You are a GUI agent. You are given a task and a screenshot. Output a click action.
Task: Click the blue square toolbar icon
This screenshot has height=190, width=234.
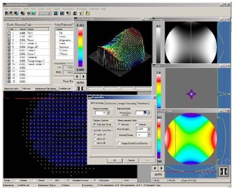[62, 14]
